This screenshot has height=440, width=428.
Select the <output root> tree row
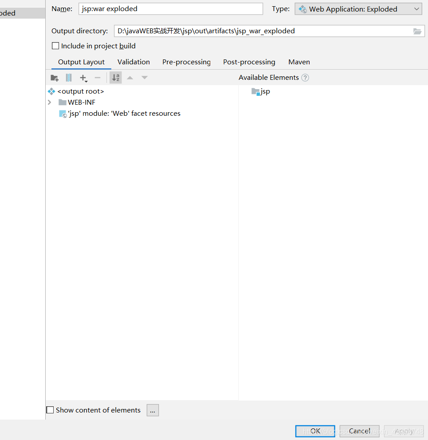click(x=81, y=91)
